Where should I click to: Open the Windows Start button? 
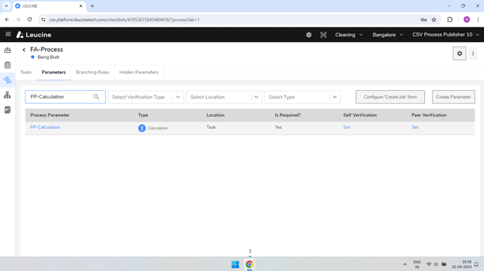pyautogui.click(x=235, y=265)
